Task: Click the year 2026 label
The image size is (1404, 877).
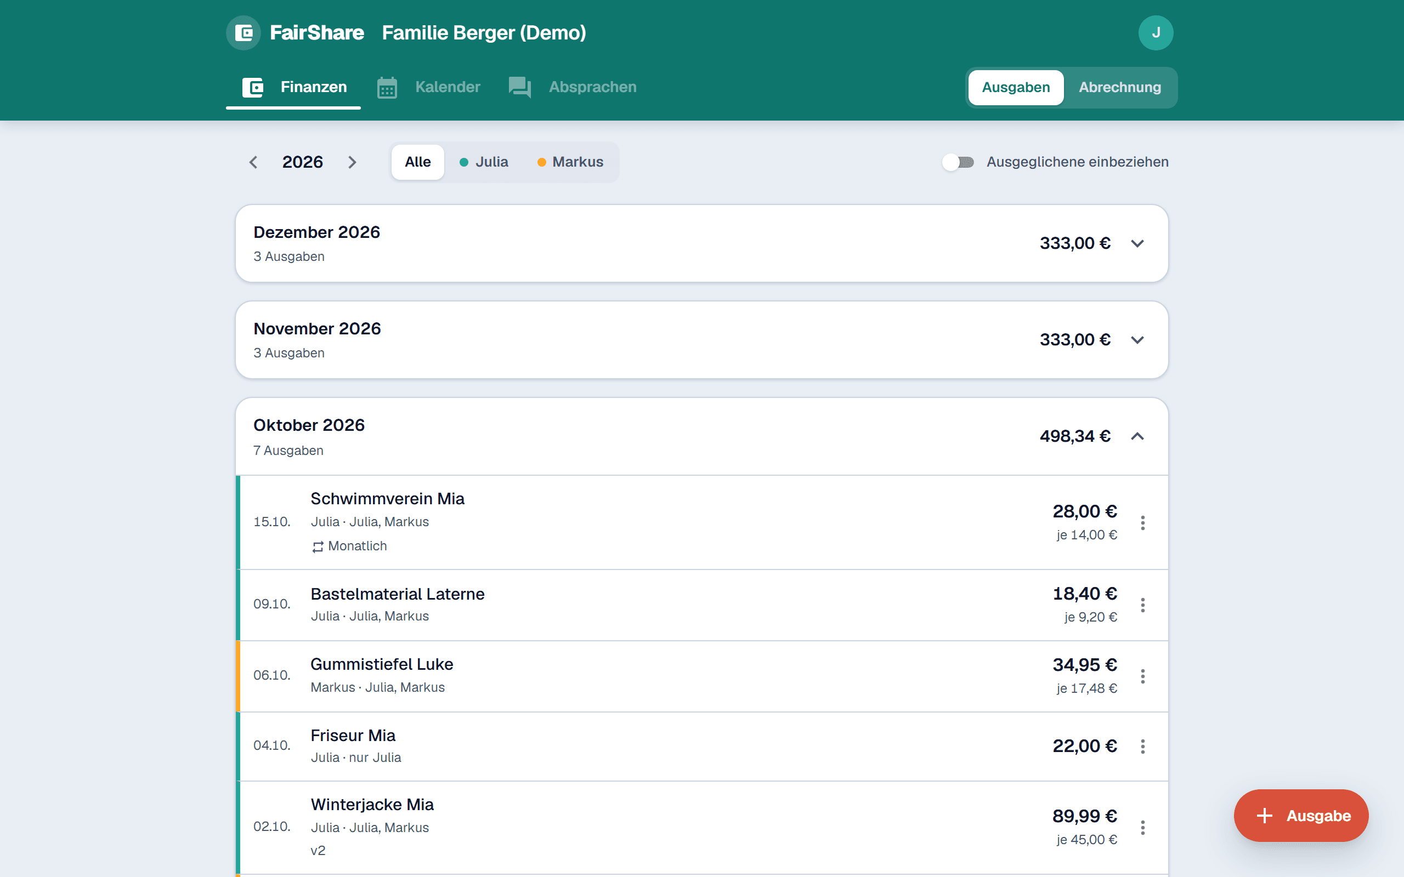Action: point(302,162)
